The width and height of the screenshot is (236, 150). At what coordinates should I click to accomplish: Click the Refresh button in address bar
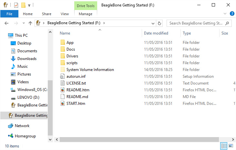point(159,23)
